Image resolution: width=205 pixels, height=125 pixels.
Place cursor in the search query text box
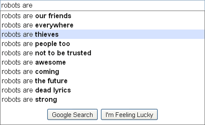pyautogui.click(x=102, y=5)
